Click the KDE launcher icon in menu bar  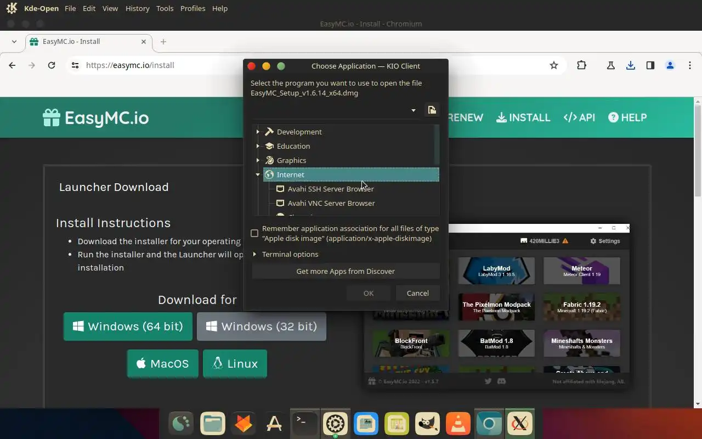[x=12, y=8]
